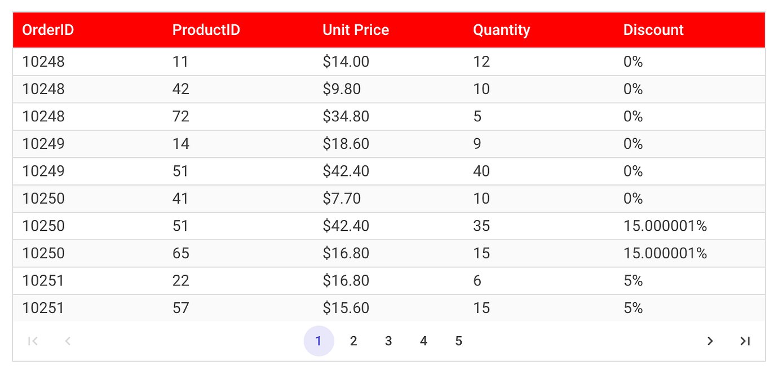Switch to page 3
Image resolution: width=778 pixels, height=370 pixels.
point(388,341)
